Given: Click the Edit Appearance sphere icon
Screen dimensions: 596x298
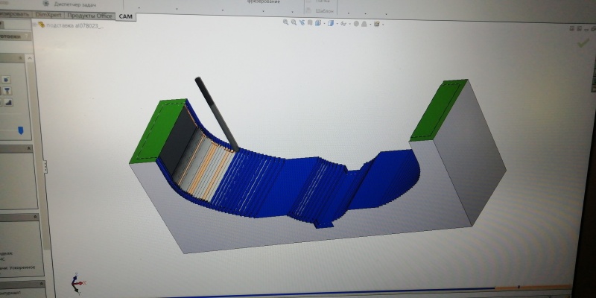Looking at the screenshot, I should 356,24.
